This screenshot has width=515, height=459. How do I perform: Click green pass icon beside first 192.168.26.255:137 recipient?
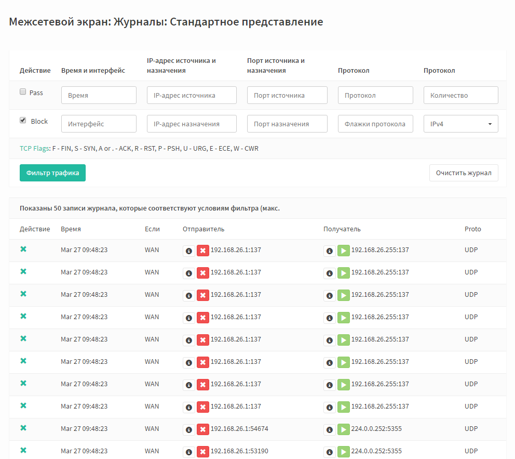click(344, 251)
